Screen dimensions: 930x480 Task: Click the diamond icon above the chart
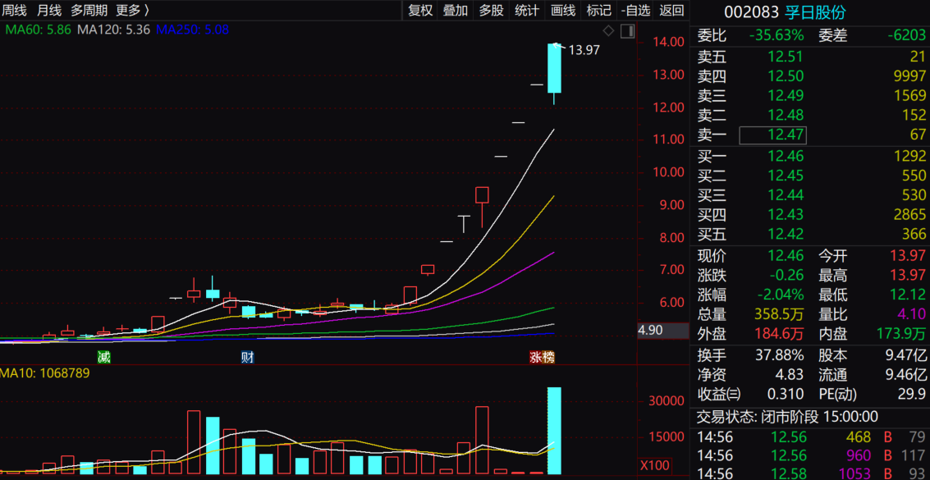608,30
